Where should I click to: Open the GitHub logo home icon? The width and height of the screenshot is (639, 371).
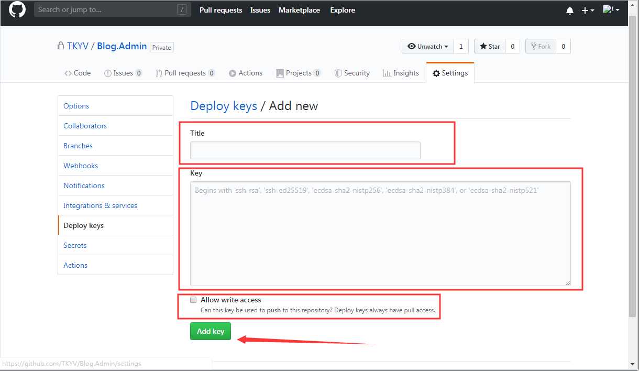pyautogui.click(x=17, y=10)
